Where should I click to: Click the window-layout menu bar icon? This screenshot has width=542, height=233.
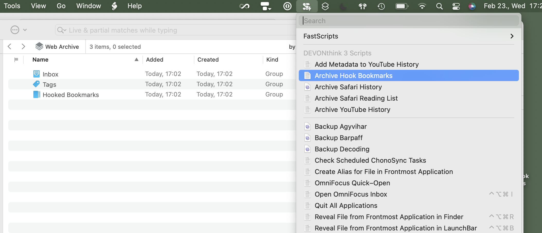coord(266,6)
